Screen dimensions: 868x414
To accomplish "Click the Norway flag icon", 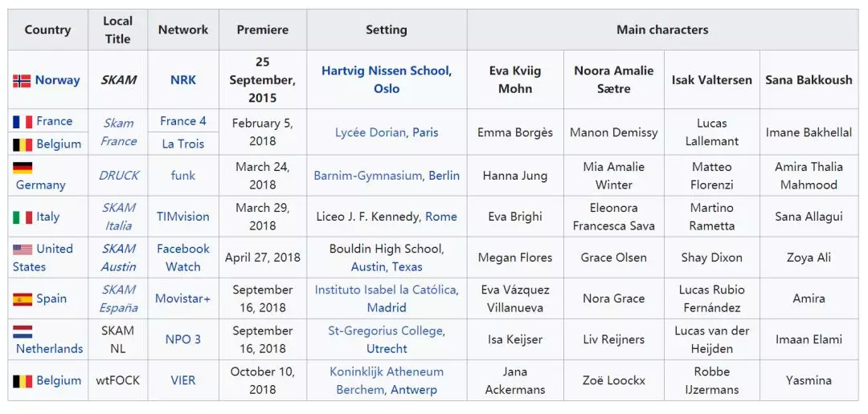I will point(22,80).
